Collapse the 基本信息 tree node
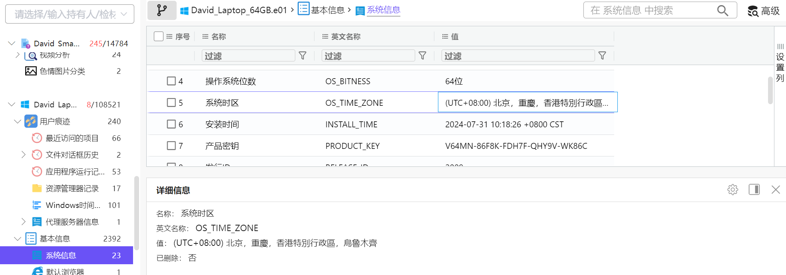 [x=18, y=239]
